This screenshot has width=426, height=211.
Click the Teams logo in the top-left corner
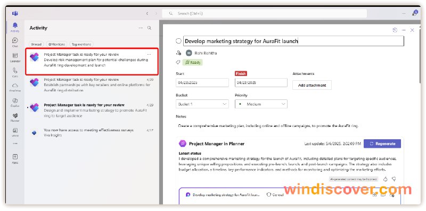pyautogui.click(x=15, y=13)
